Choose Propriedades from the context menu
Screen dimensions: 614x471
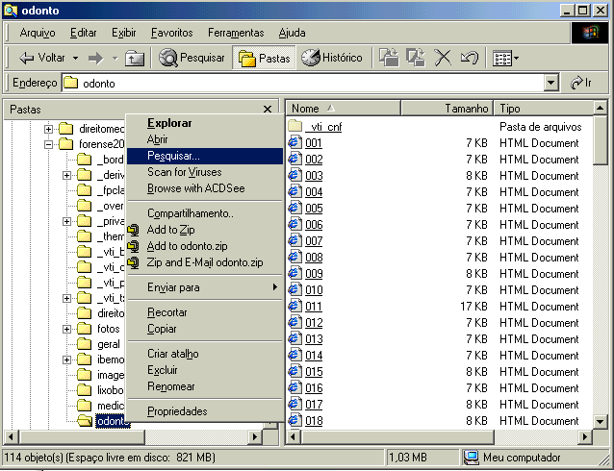click(177, 411)
